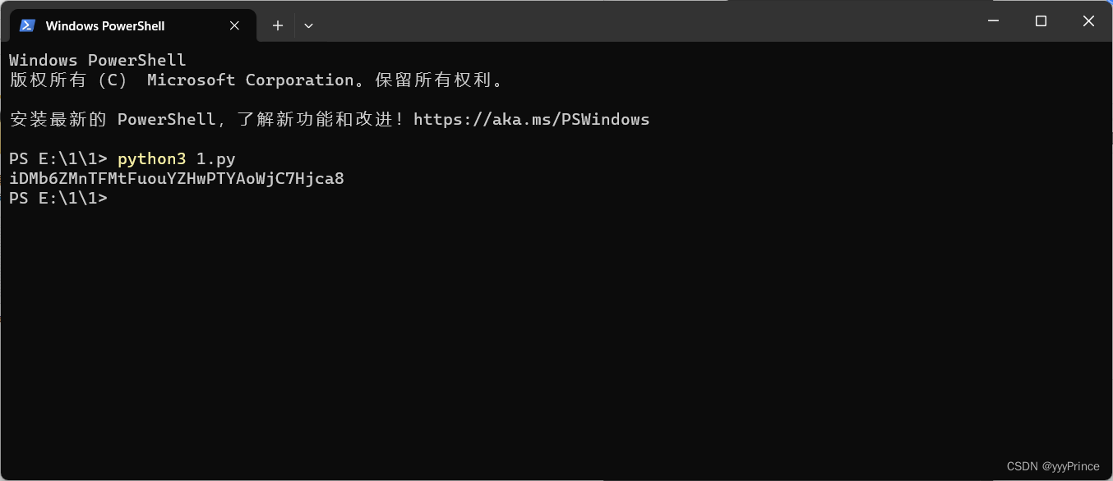Screen dimensions: 1113x481
Task: Close the terminal window
Action: tap(1088, 21)
